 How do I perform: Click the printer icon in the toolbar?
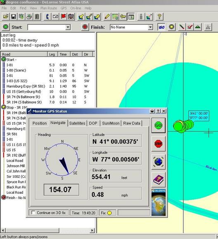(29, 16)
